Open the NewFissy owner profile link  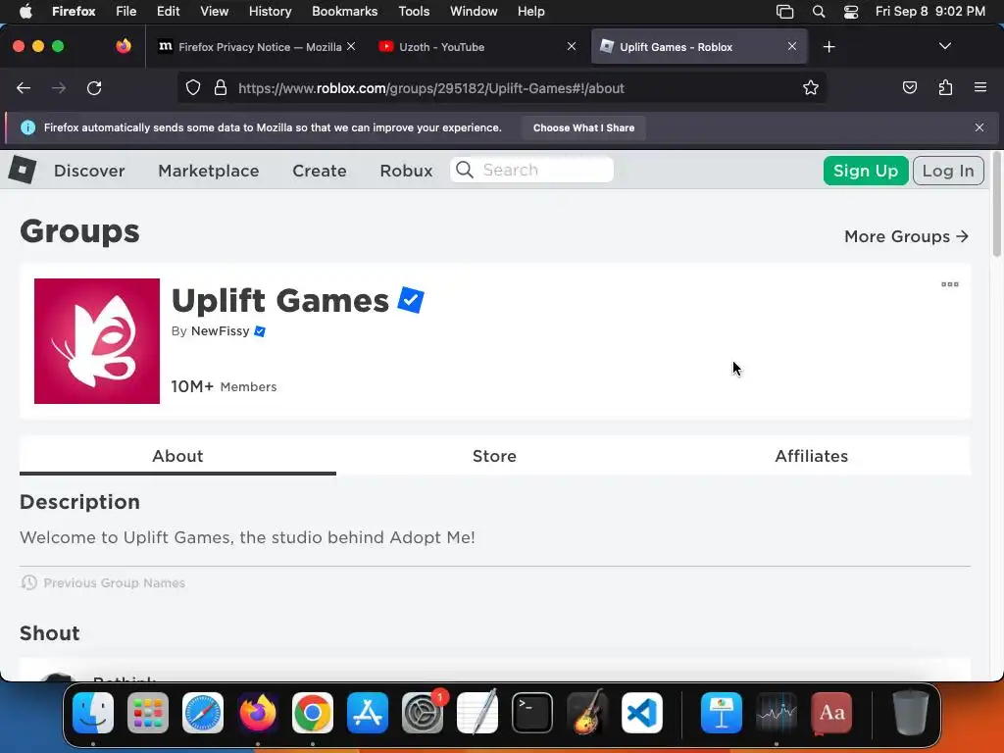221,331
